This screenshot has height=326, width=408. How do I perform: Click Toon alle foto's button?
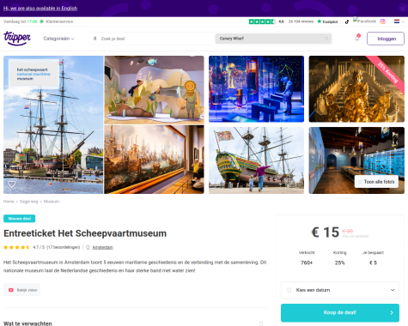(376, 182)
